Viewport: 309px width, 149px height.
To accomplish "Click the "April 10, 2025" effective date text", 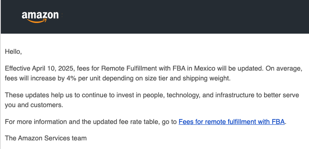I will point(54,69).
